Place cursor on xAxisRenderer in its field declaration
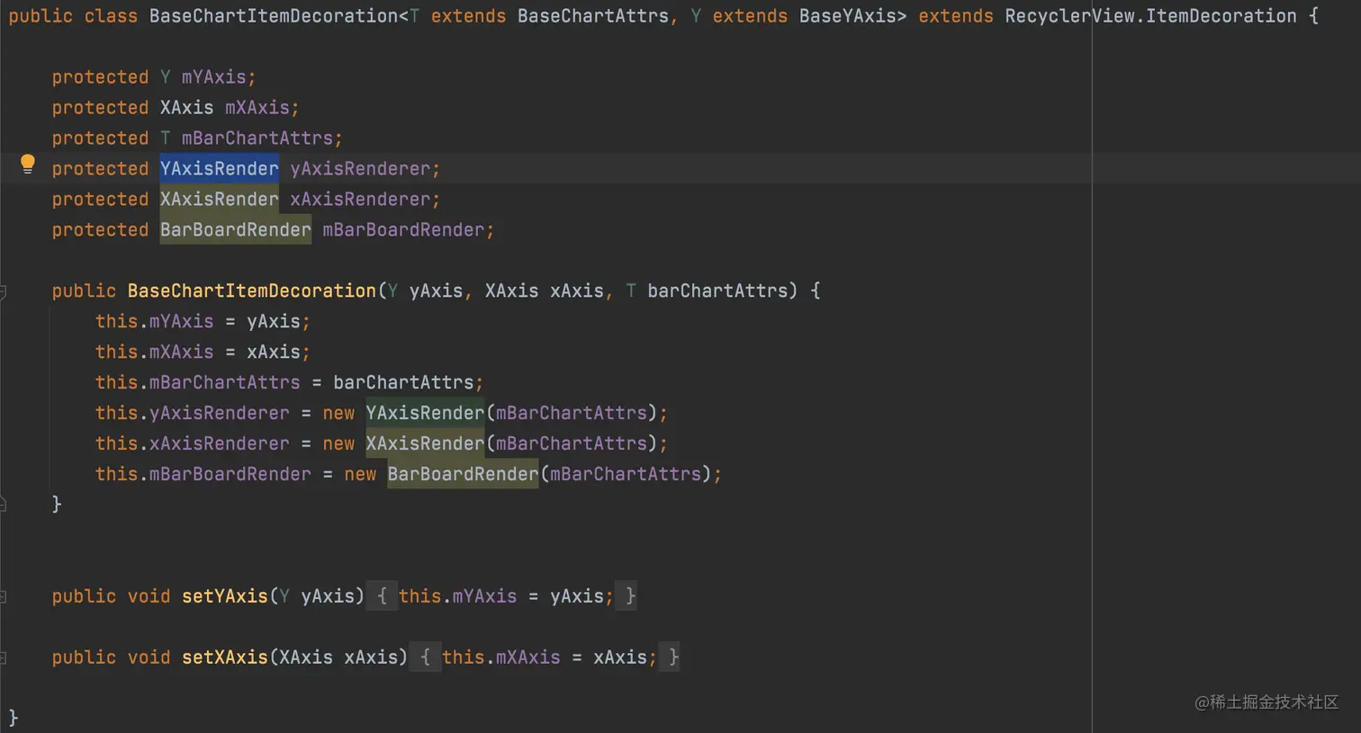 click(x=360, y=199)
